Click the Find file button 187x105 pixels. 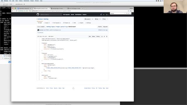click(100, 27)
